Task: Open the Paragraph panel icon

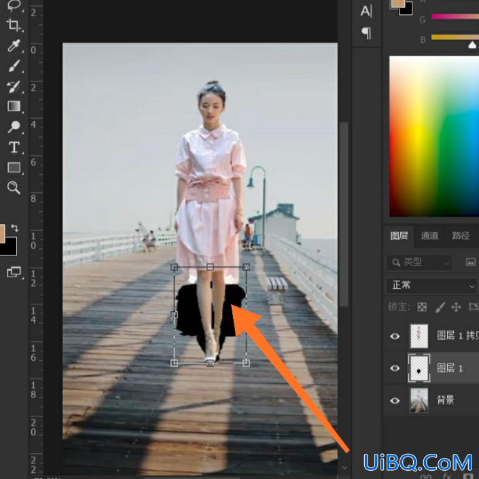Action: [x=366, y=33]
